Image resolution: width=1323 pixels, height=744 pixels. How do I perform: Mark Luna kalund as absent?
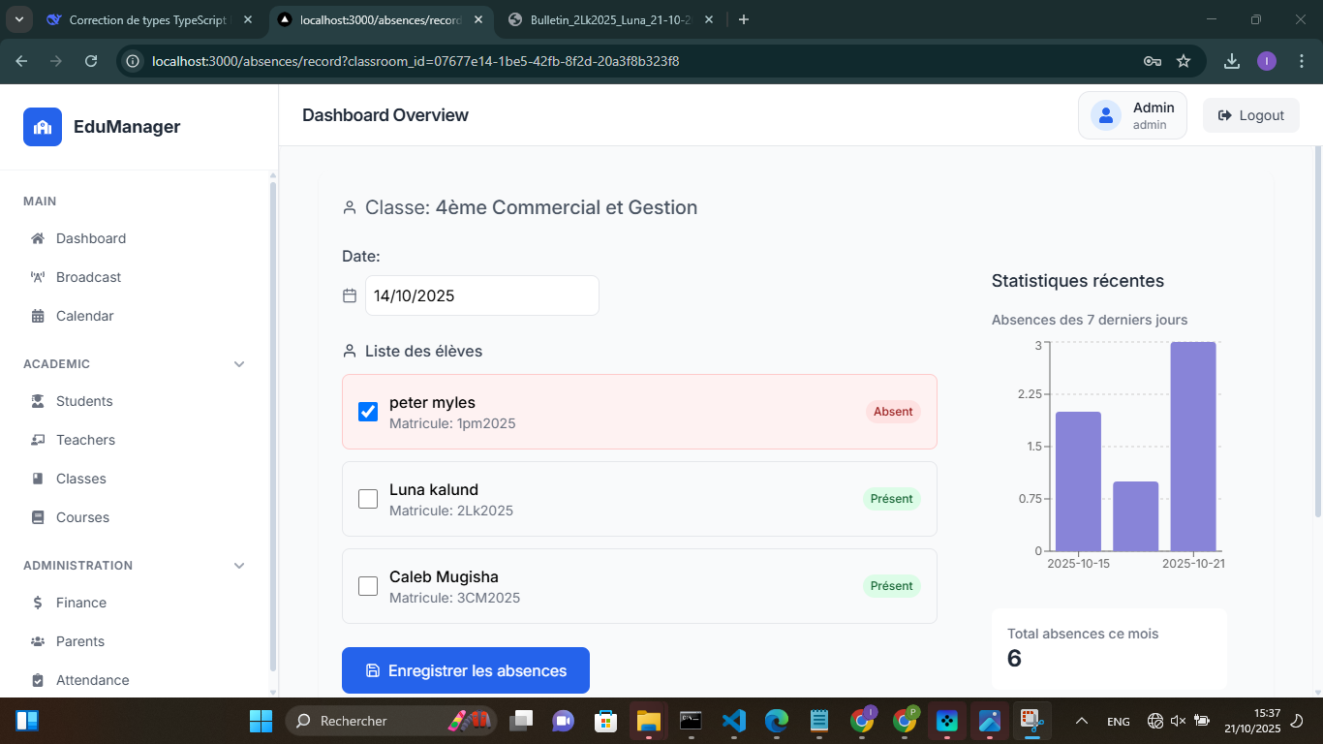tap(368, 499)
